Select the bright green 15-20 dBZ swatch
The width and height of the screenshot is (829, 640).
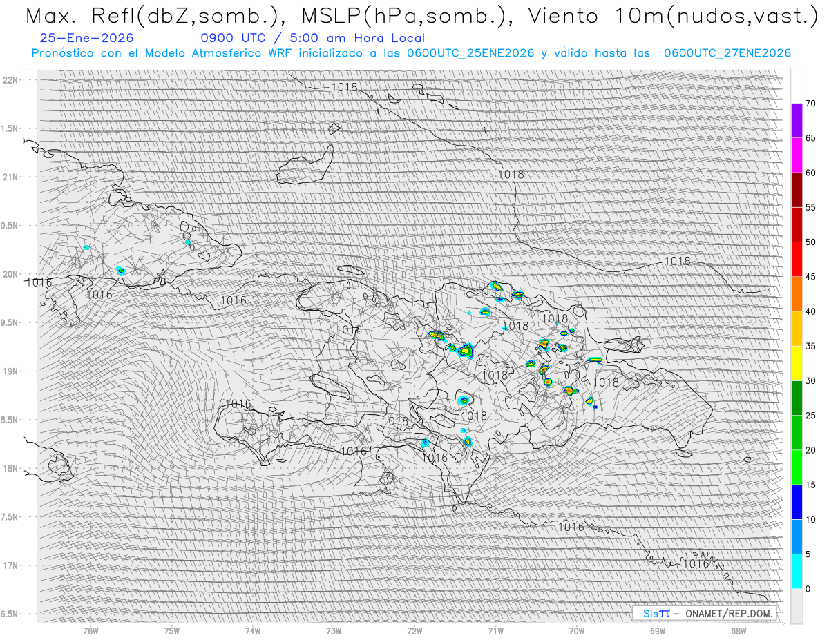pos(797,467)
